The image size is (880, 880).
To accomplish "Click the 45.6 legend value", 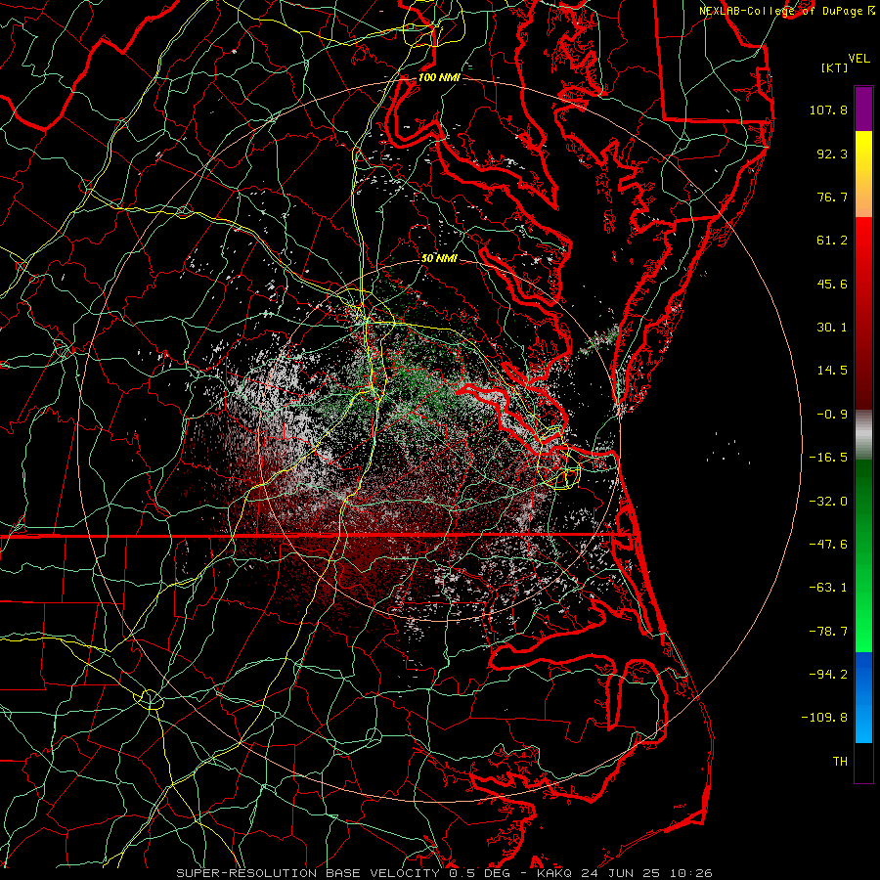I will pos(832,284).
